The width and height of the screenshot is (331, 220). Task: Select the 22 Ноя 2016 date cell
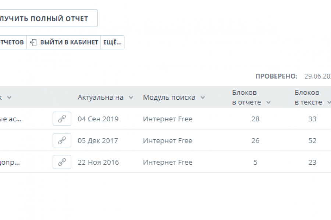(x=98, y=162)
